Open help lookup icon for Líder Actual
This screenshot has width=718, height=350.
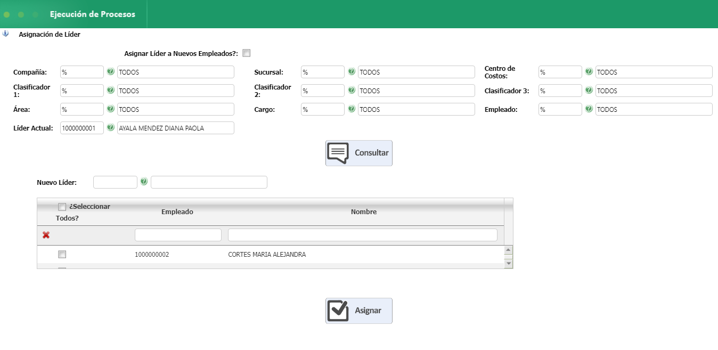point(110,127)
